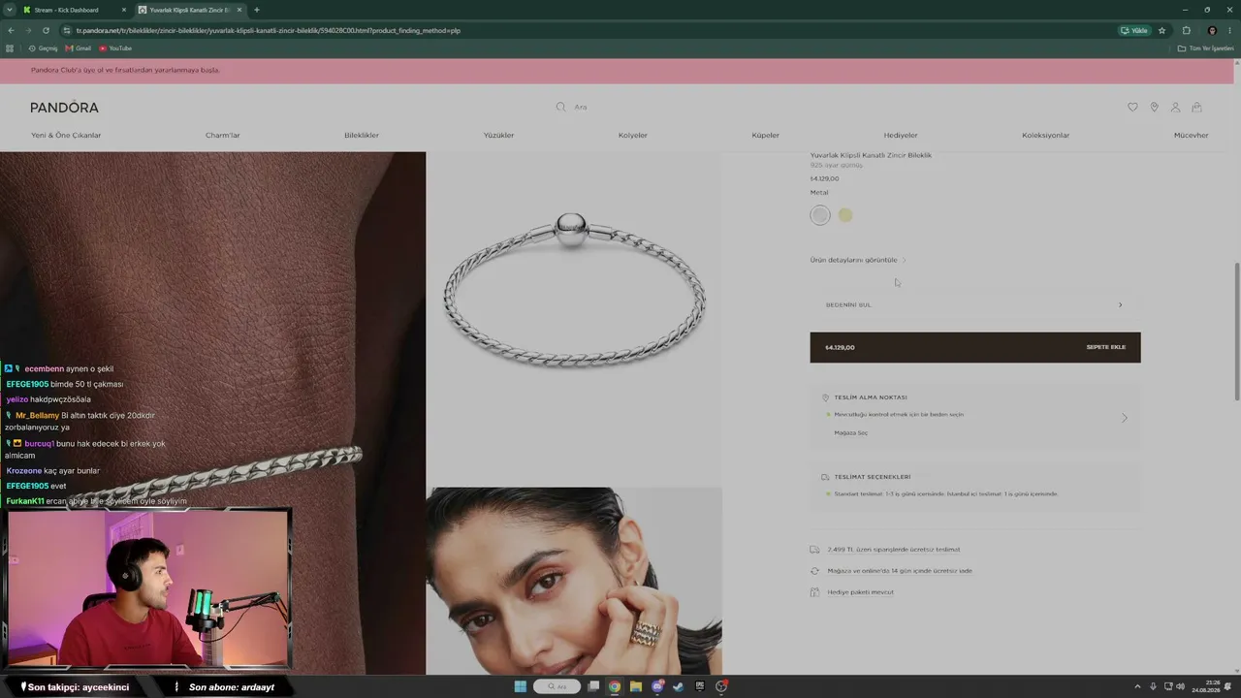Open the model wearing rings photo
This screenshot has width=1241, height=698.
pyautogui.click(x=574, y=581)
